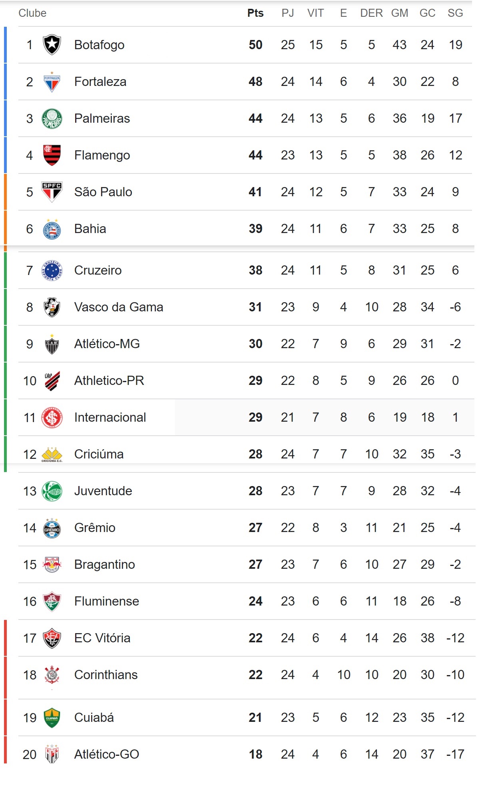Click the Bragantino Red Bull logo
The image size is (480, 795).
coord(52,564)
